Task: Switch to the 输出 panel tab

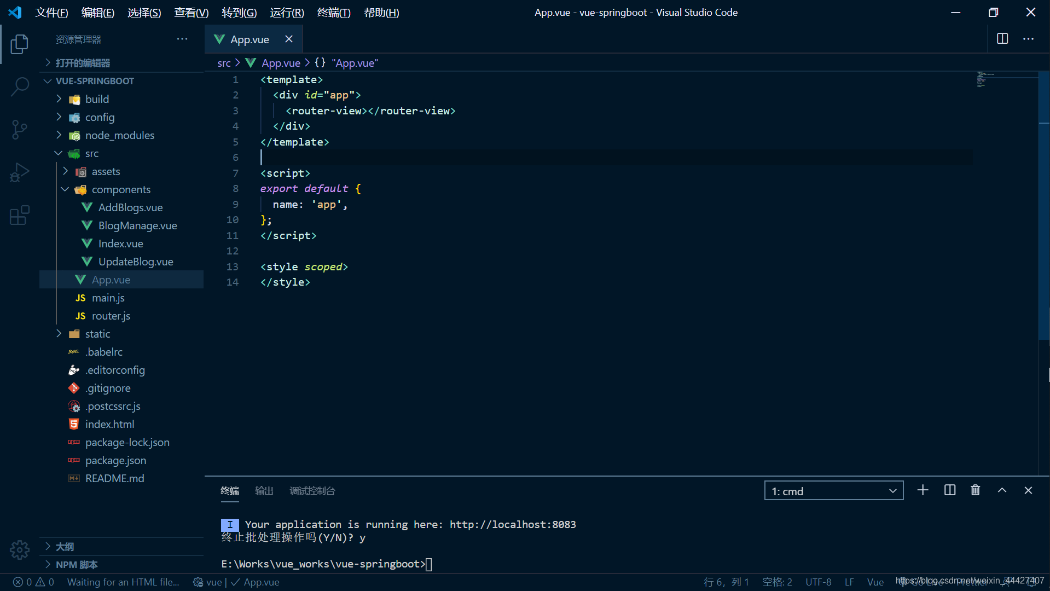Action: click(264, 491)
